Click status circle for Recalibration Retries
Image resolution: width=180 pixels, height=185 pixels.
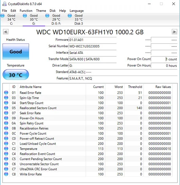[x=6, y=128]
